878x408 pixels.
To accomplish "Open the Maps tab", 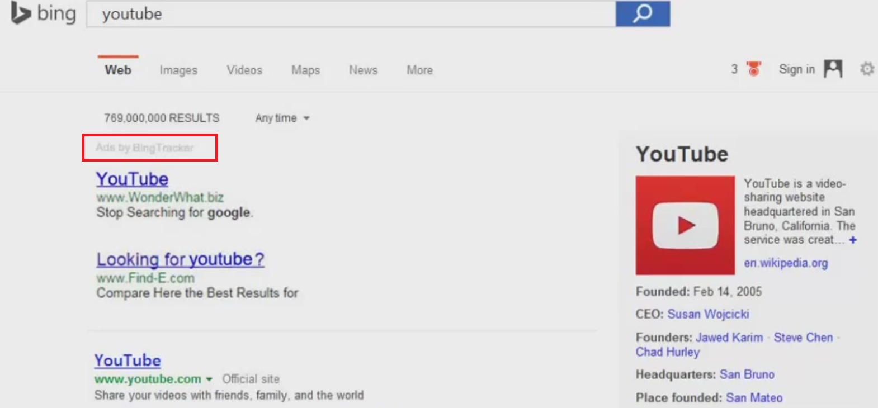I will (305, 70).
